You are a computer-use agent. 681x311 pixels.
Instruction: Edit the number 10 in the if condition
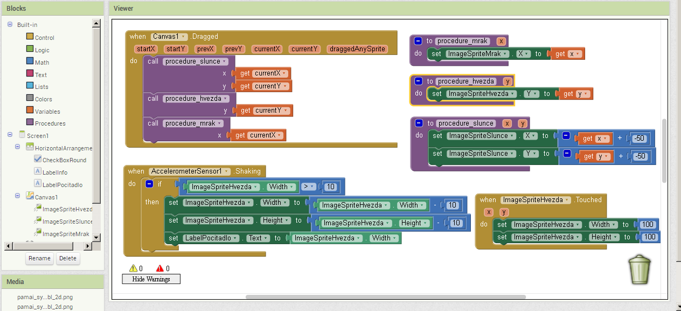(331, 187)
